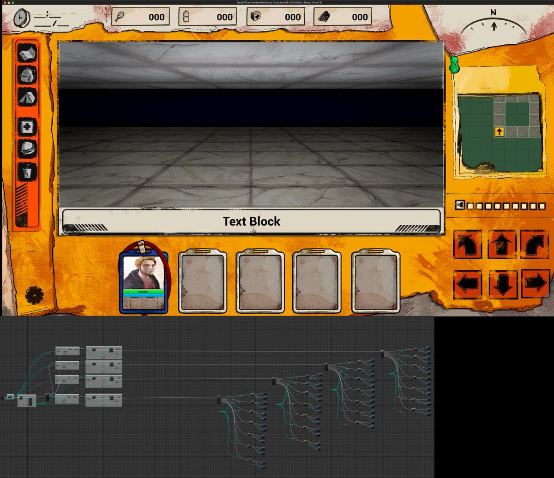Screen dimensions: 554x478
Task: Select the tent camp icon
Action: pos(27,97)
